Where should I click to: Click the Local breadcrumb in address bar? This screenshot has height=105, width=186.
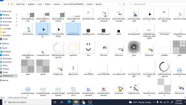tap(40, 4)
